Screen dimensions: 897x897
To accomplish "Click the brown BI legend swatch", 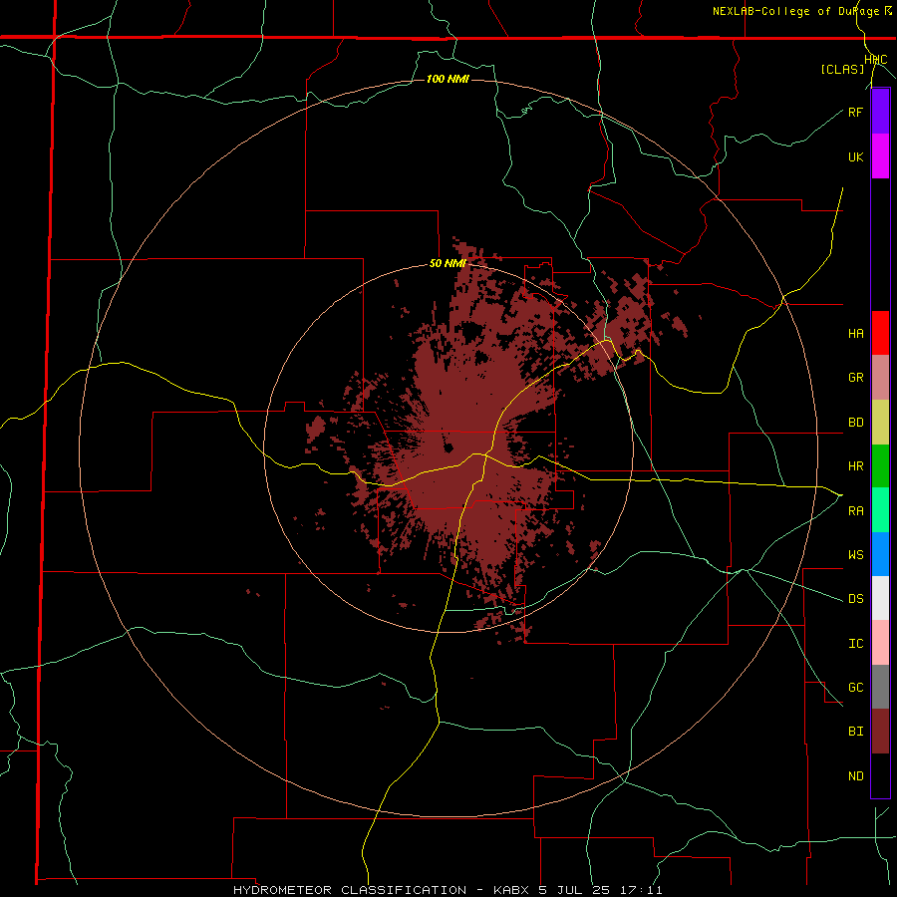I will pos(880,732).
